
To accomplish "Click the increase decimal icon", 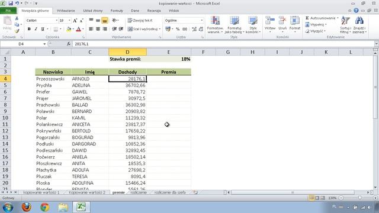I will 194,29.
